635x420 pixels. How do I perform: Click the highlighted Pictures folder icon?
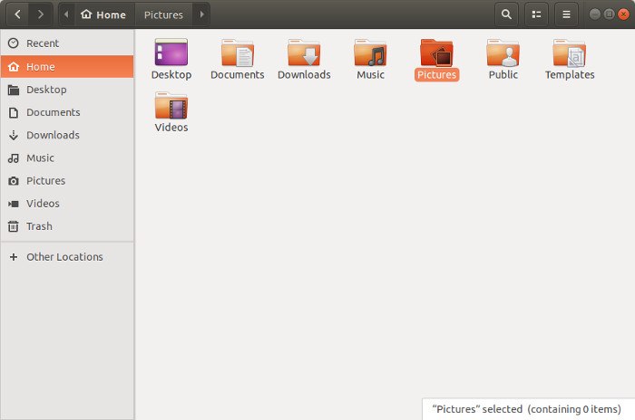tap(436, 52)
